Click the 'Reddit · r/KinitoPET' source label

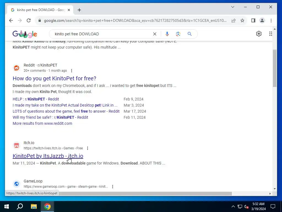[40, 65]
